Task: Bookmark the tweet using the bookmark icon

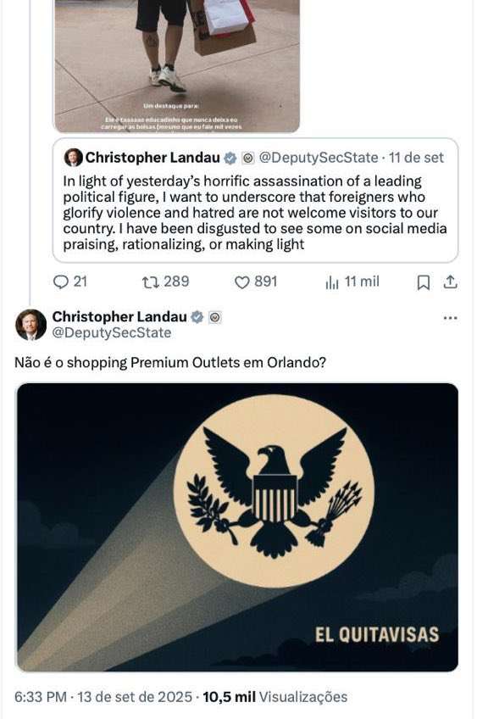Action: point(424,282)
